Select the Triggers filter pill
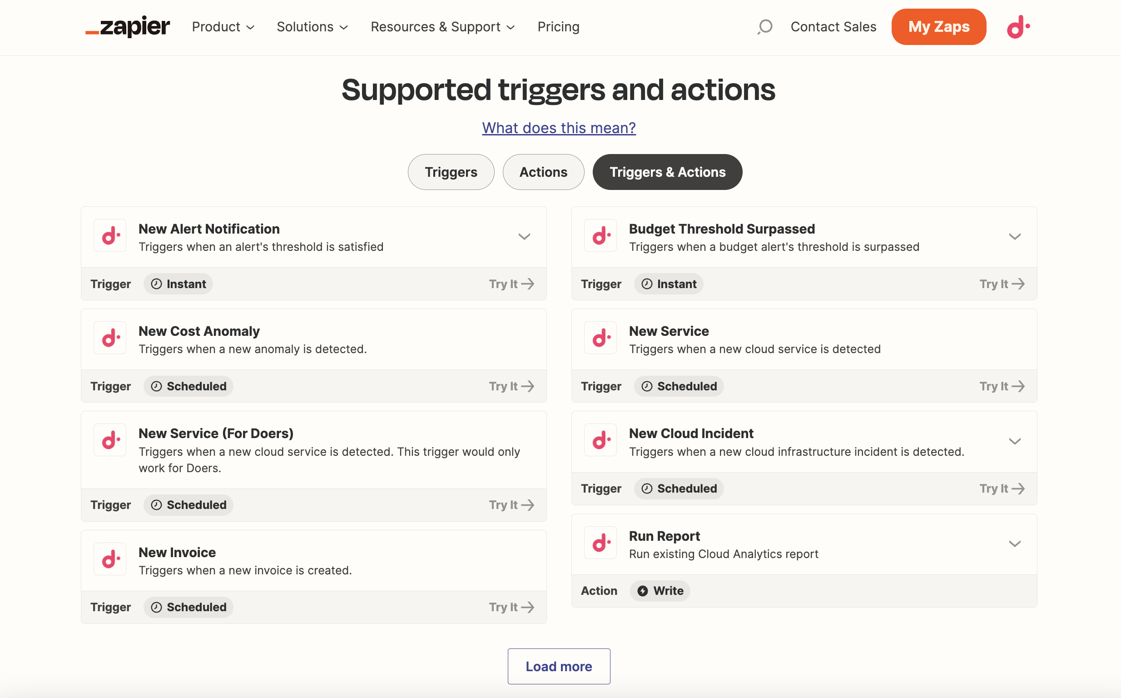The image size is (1121, 698). click(451, 172)
